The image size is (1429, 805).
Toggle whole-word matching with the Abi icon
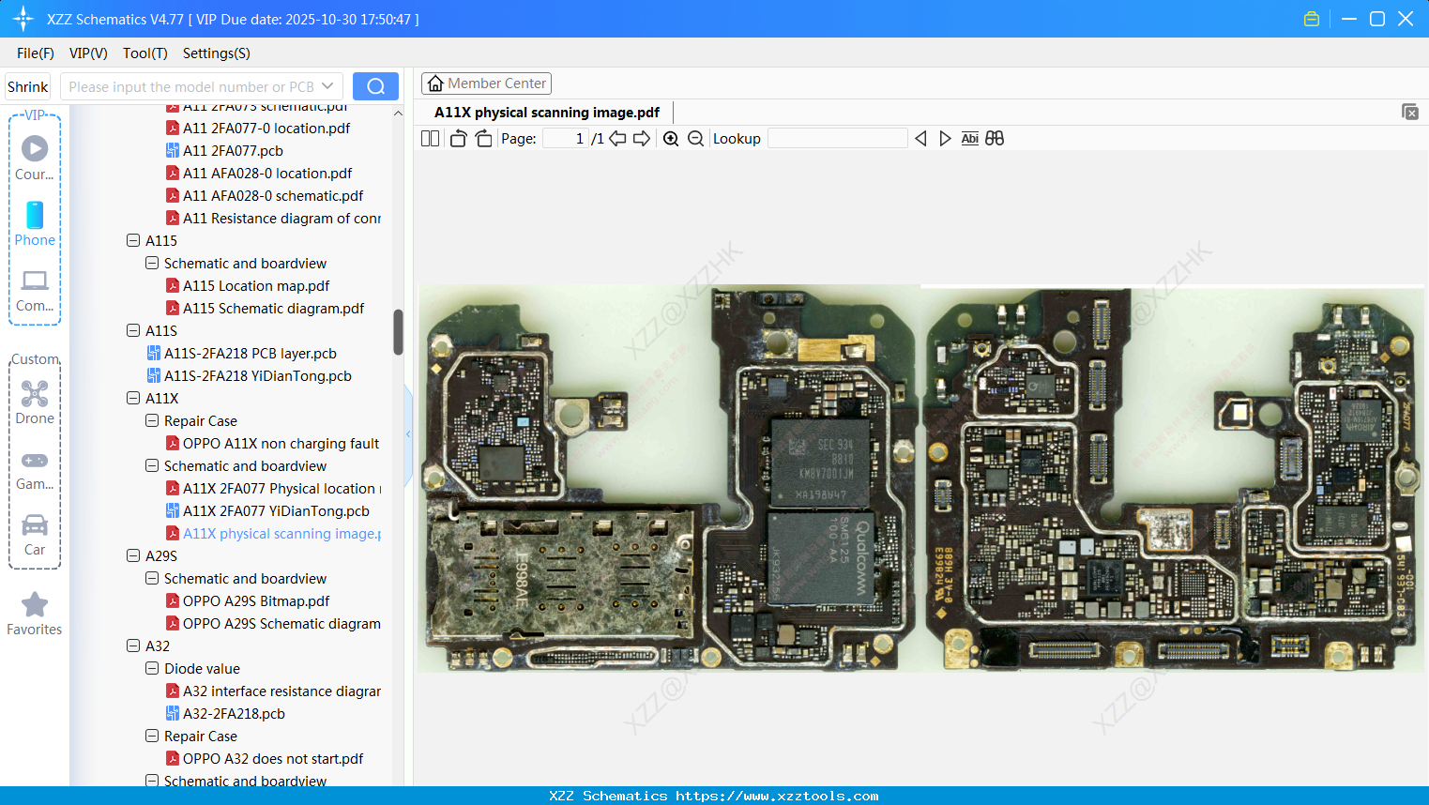pyautogui.click(x=969, y=138)
